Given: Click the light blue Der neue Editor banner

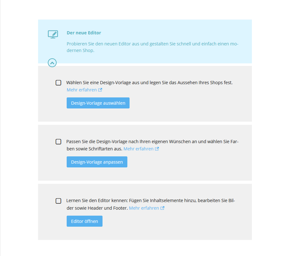Looking at the screenshot, I should [145, 41].
